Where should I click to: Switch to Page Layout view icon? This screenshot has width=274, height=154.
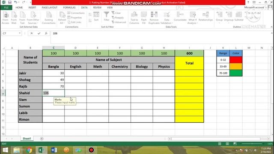pos(227,144)
